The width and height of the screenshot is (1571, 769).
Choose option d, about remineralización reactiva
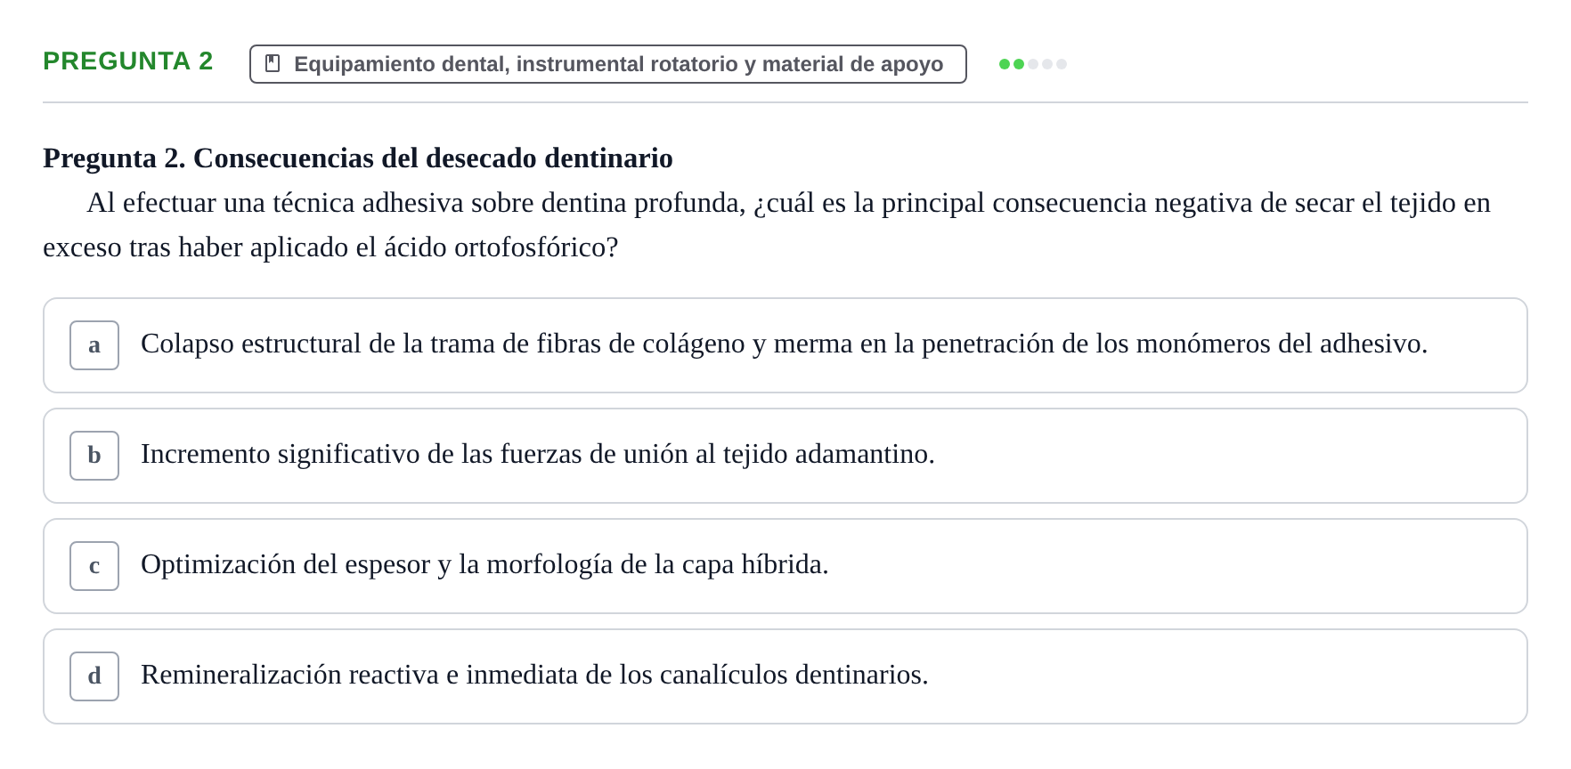(785, 676)
